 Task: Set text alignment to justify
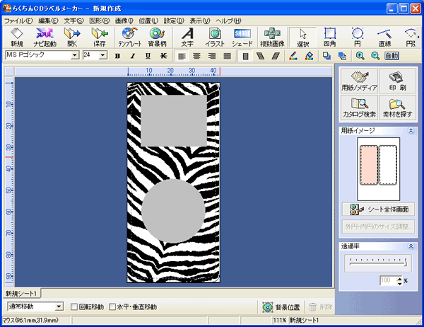[x=228, y=56]
